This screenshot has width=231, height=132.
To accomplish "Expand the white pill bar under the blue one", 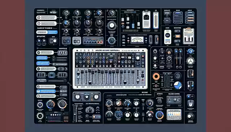I will (46, 96).
